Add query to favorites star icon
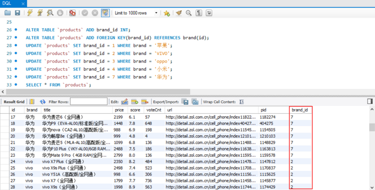 (x=166, y=13)
